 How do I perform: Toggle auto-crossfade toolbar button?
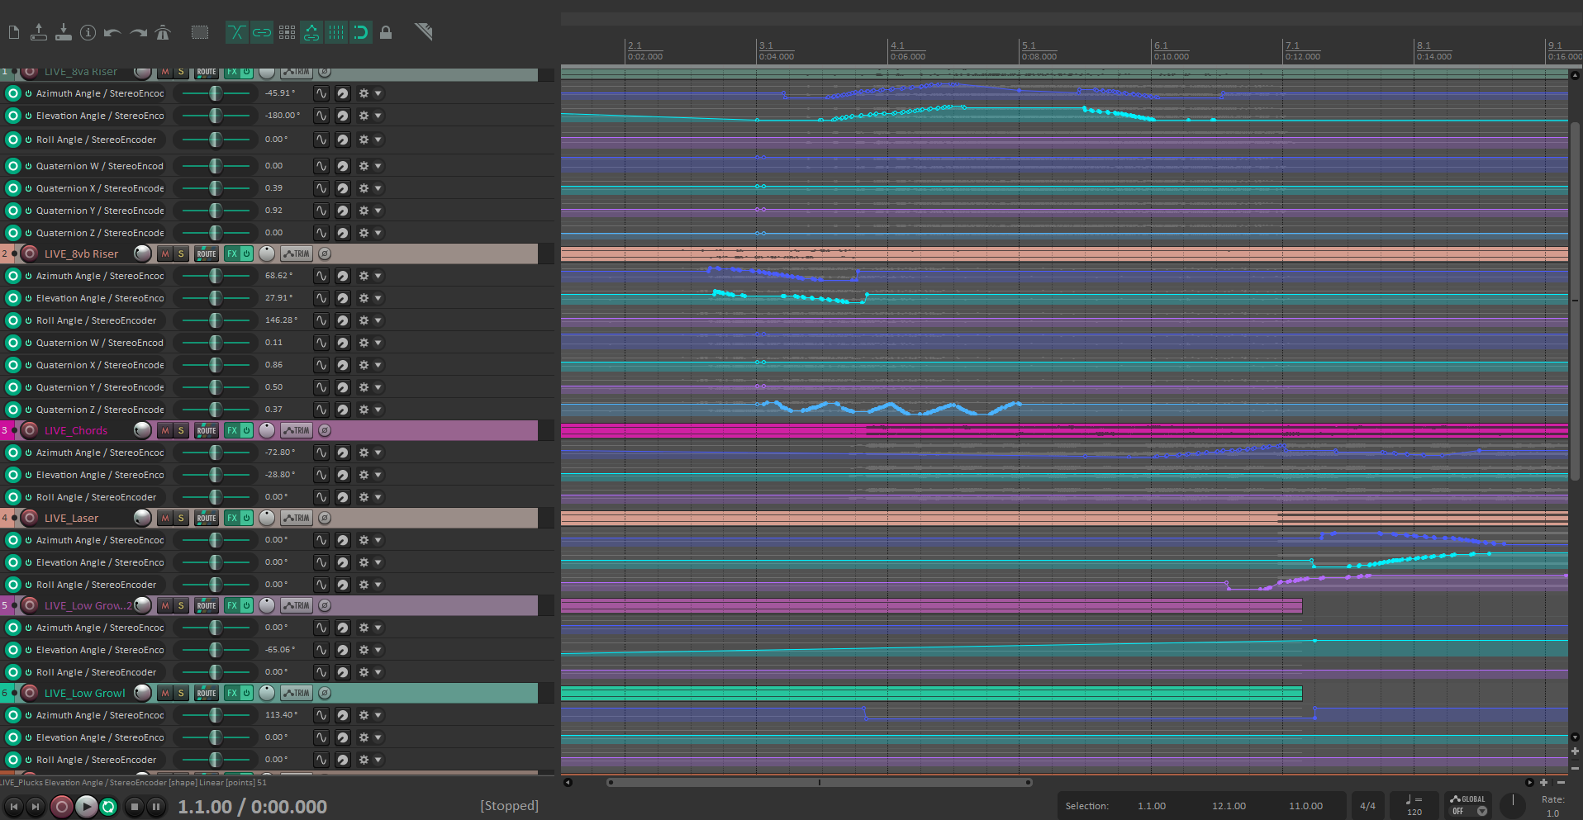236,32
